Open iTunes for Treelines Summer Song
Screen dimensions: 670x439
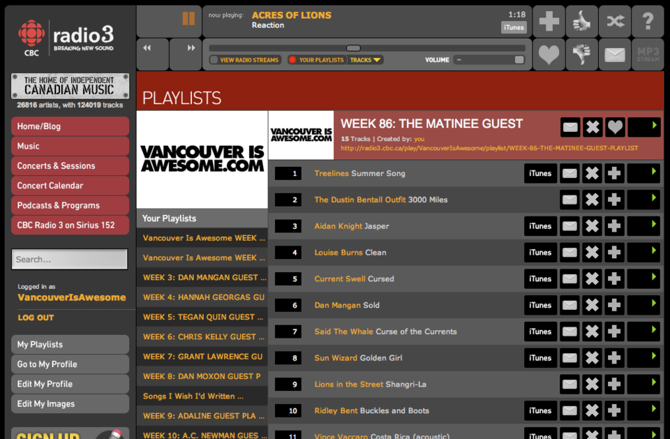(x=540, y=173)
